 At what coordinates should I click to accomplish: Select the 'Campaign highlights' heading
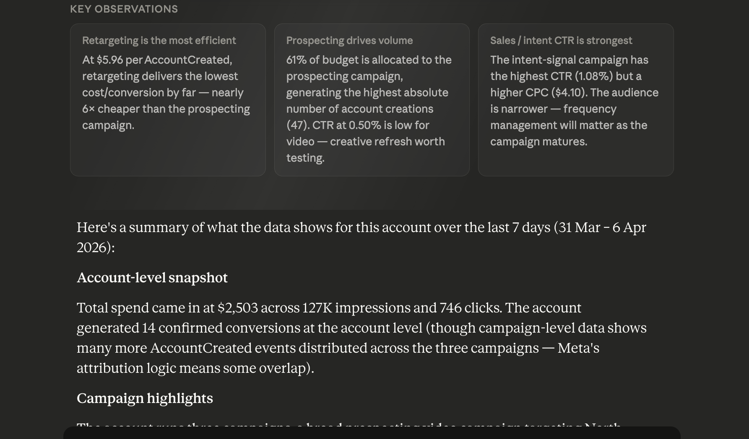(x=145, y=398)
